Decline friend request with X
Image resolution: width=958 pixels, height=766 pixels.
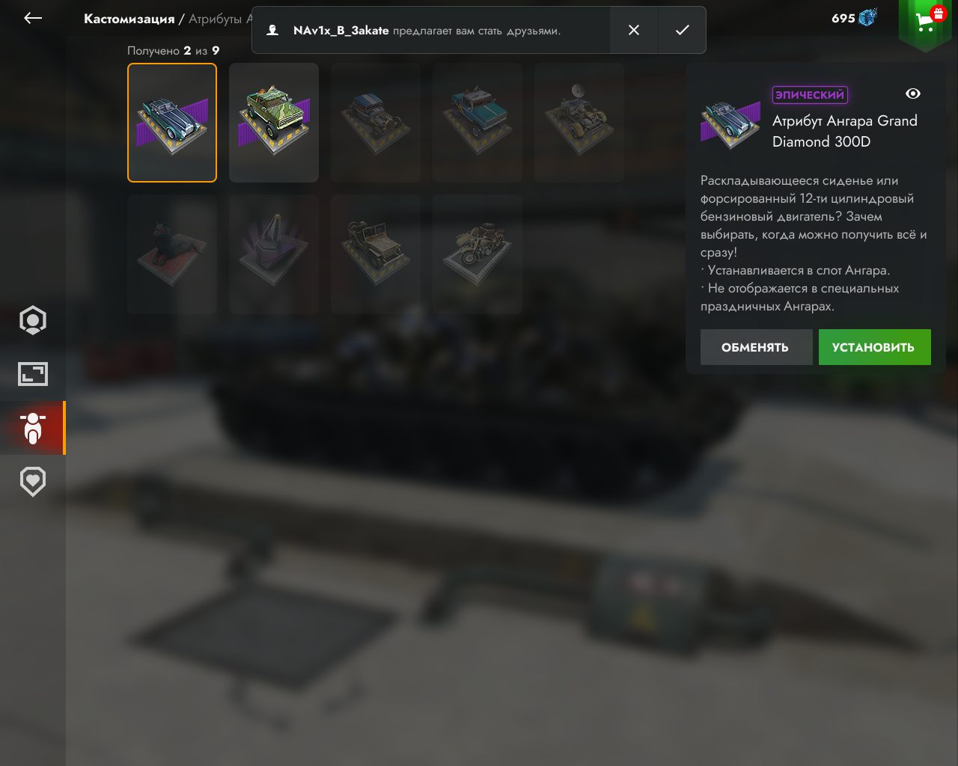634,30
